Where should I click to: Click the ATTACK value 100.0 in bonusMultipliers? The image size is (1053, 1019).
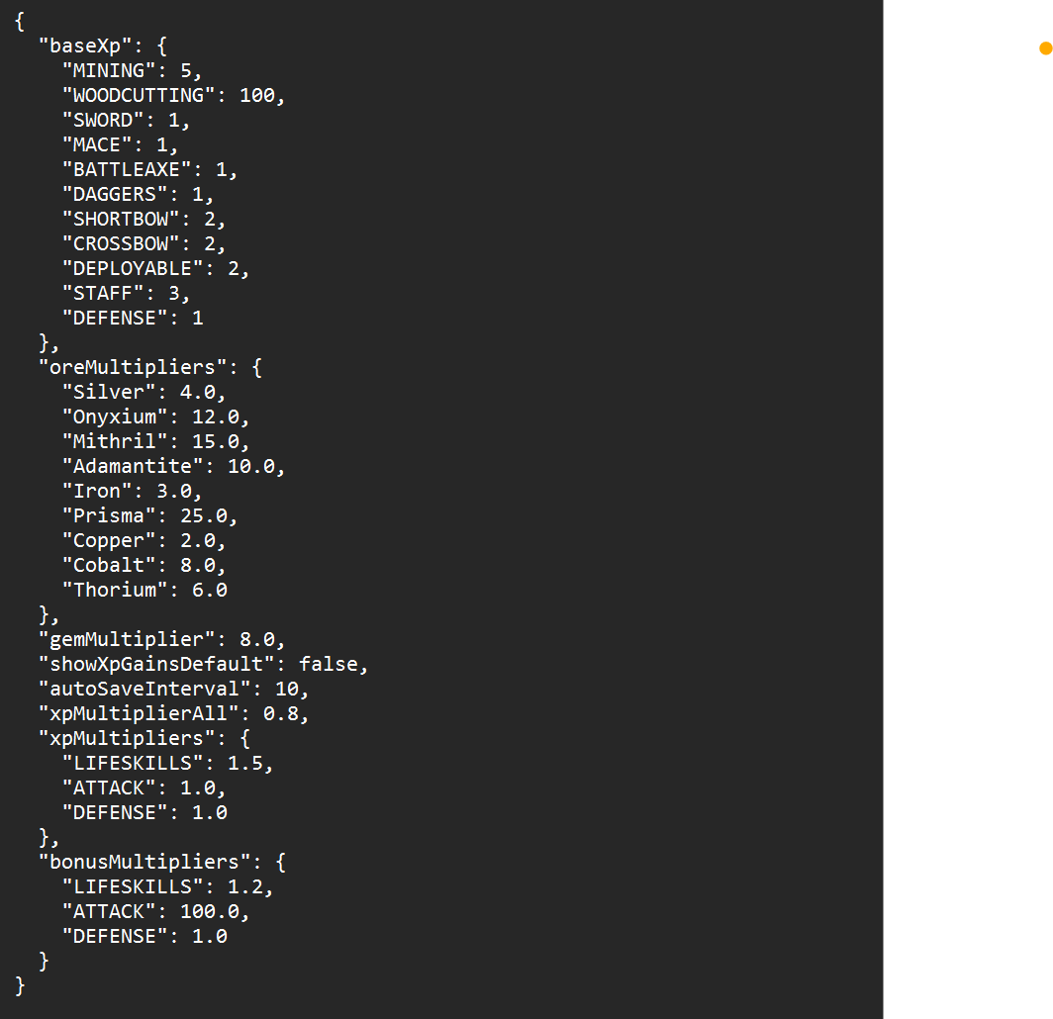(209, 911)
